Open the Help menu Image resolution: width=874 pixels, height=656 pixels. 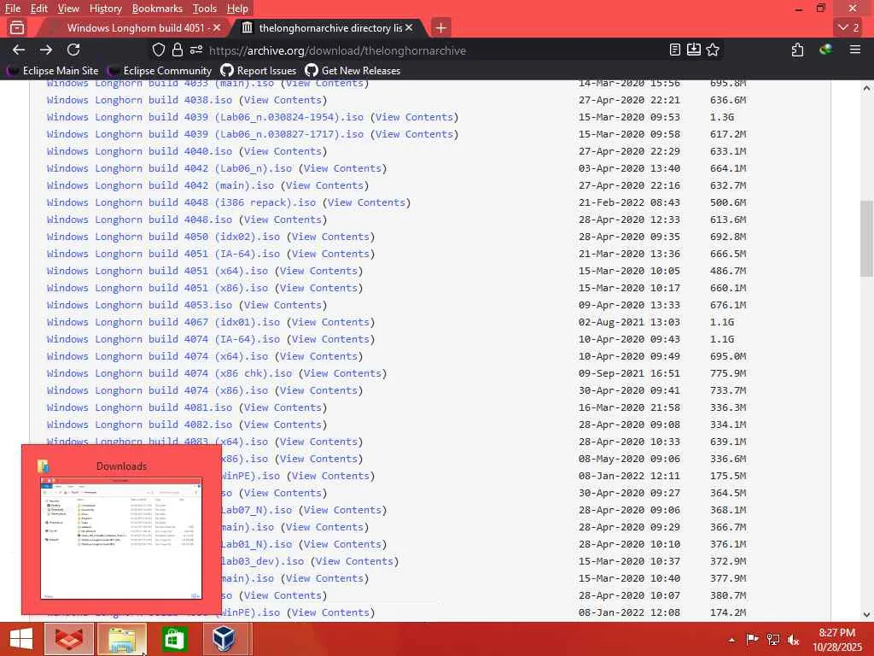(237, 9)
